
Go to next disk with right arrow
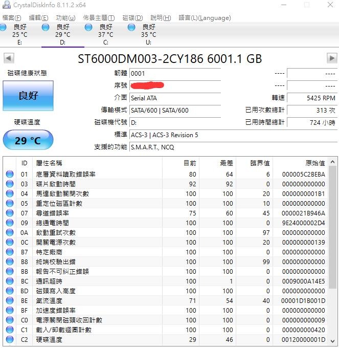point(332,58)
